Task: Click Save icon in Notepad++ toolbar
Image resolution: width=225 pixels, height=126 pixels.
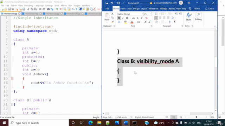Action: click(x=9, y=9)
